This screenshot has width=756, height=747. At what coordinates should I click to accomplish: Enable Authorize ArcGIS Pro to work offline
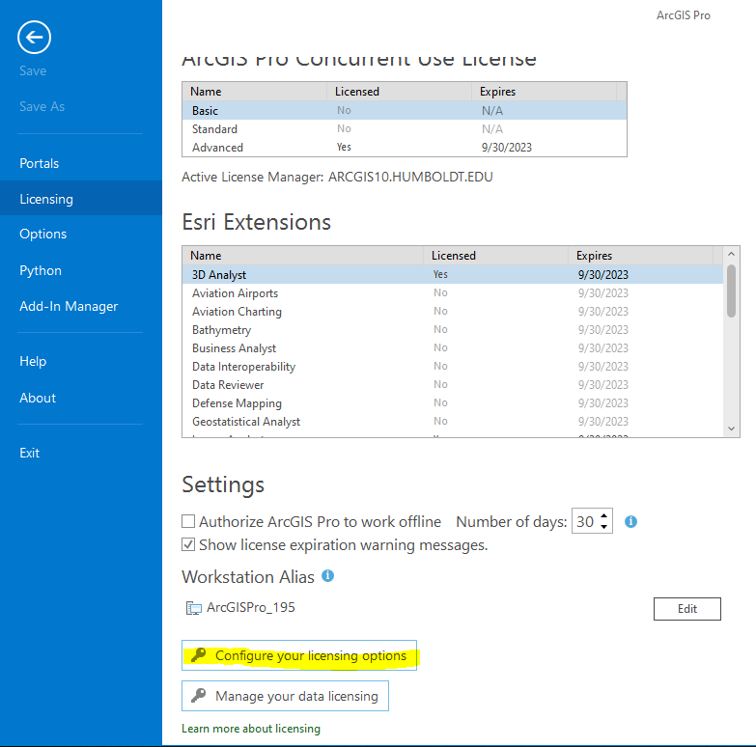pos(189,521)
